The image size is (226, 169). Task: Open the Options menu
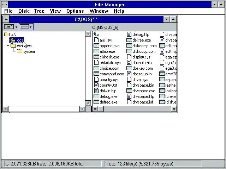click(75, 11)
